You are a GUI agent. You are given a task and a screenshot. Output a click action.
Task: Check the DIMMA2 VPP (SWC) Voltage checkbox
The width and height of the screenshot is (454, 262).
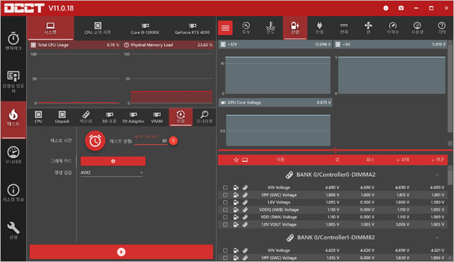click(225, 195)
